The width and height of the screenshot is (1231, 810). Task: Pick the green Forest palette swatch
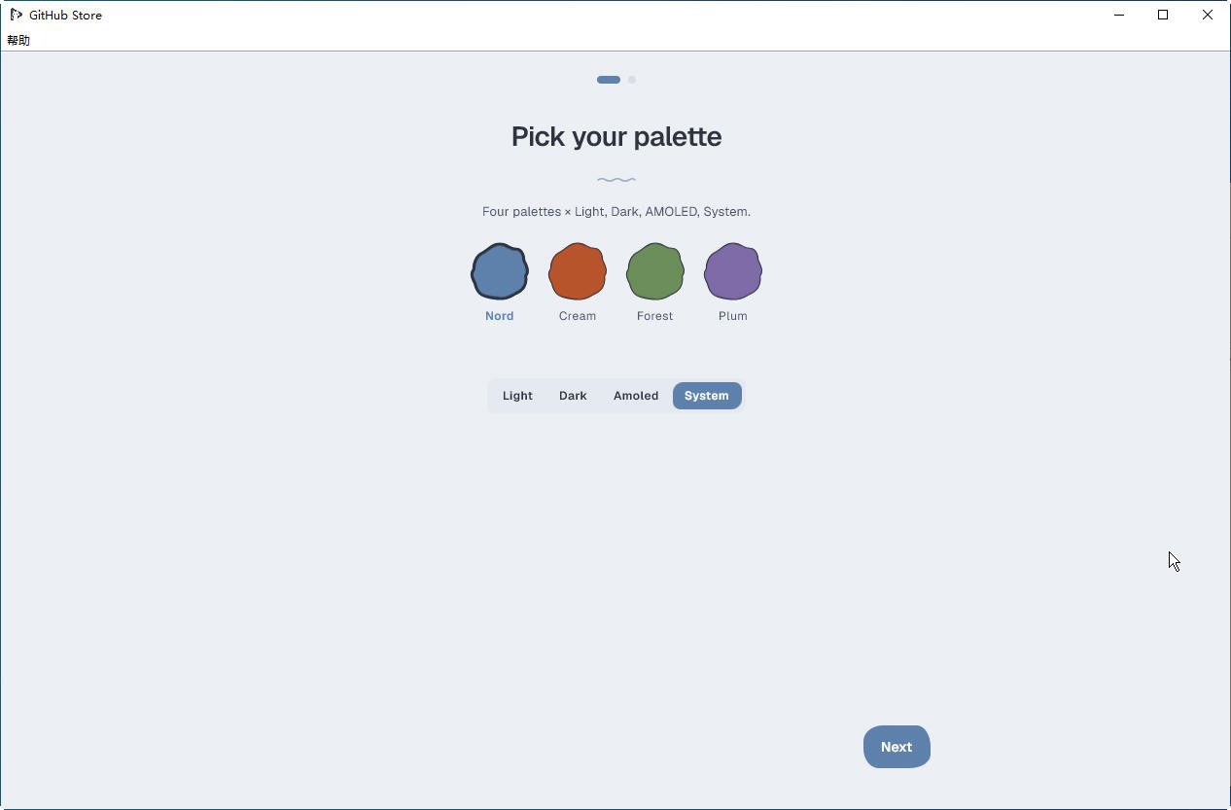click(x=655, y=271)
